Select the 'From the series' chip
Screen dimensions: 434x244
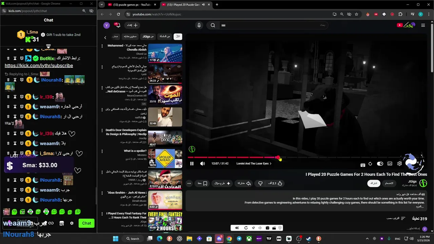165,36
